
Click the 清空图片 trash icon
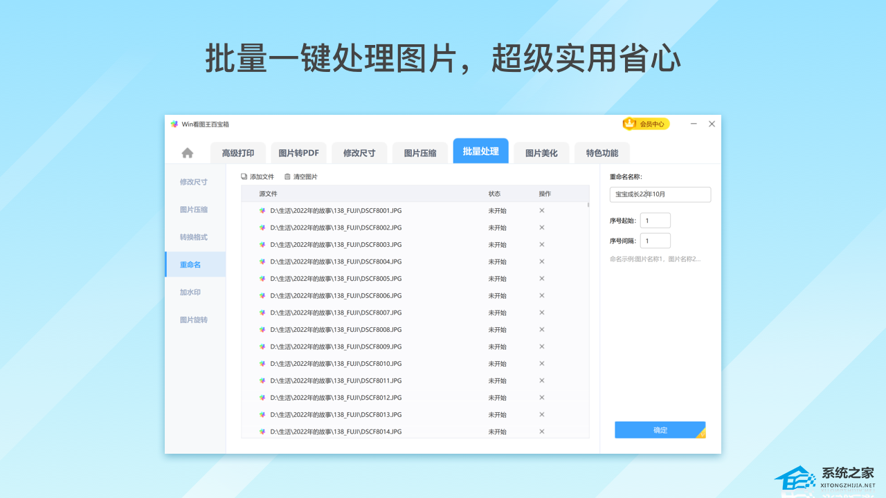point(287,177)
